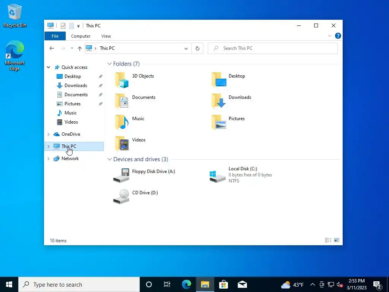Screen dimensions: 389x292
Task: Go up one level with Up arrow
Action: [80, 48]
